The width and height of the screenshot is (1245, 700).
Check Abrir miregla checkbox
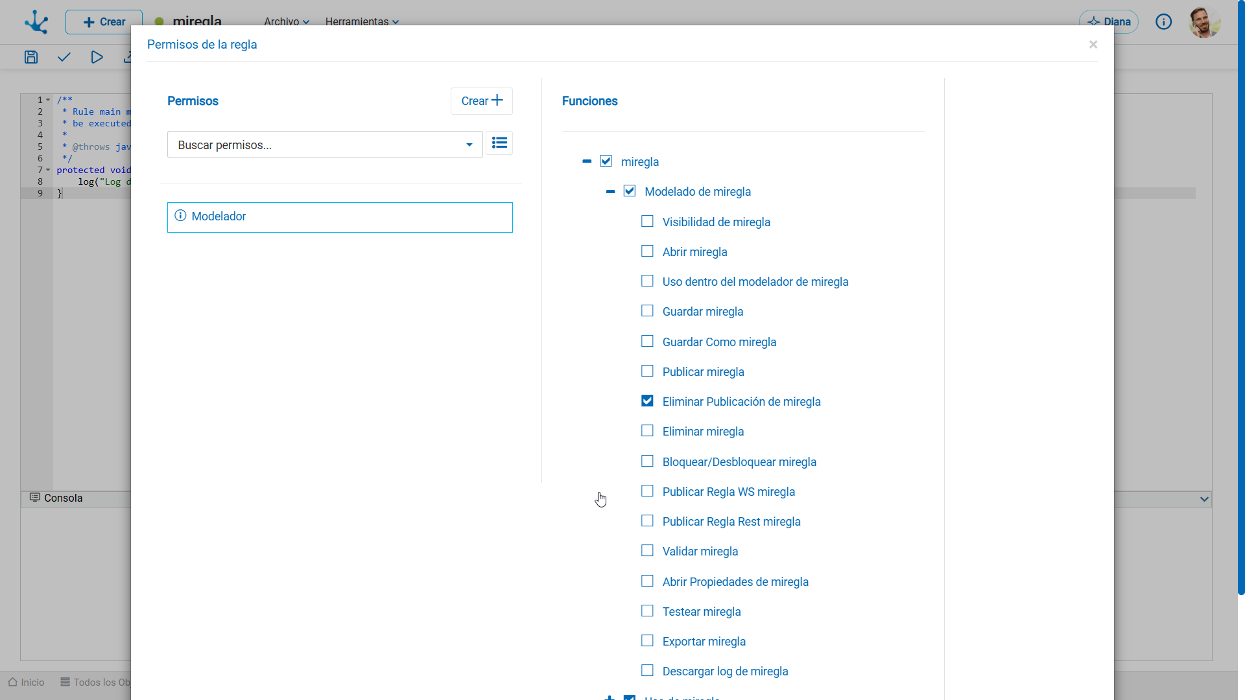coord(647,251)
